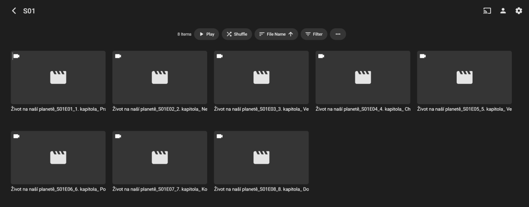Click the video camera icon on S01E06 card
The image size is (529, 207).
click(16, 136)
